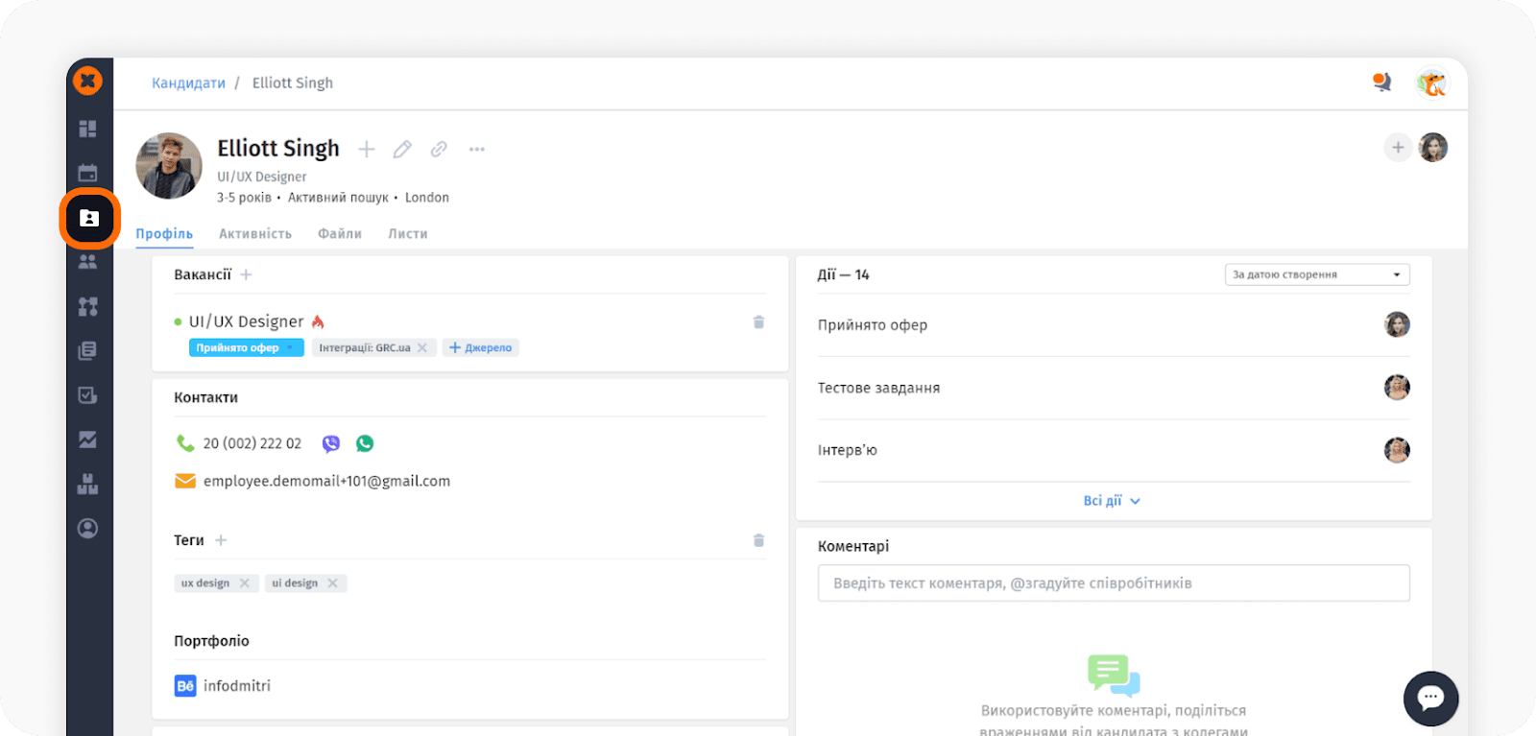Remove the GRC.ua integration label
Image resolution: width=1536 pixels, height=736 pixels.
click(422, 347)
